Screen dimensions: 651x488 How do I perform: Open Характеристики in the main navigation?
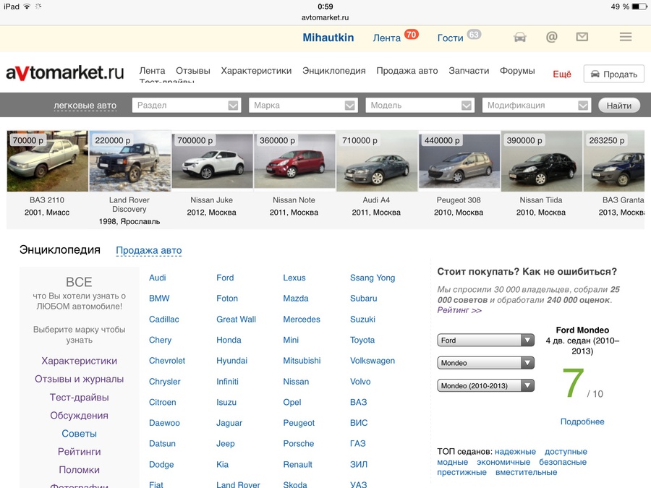tap(256, 71)
